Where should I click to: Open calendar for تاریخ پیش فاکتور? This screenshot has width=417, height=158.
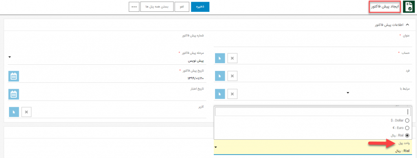(14, 76)
